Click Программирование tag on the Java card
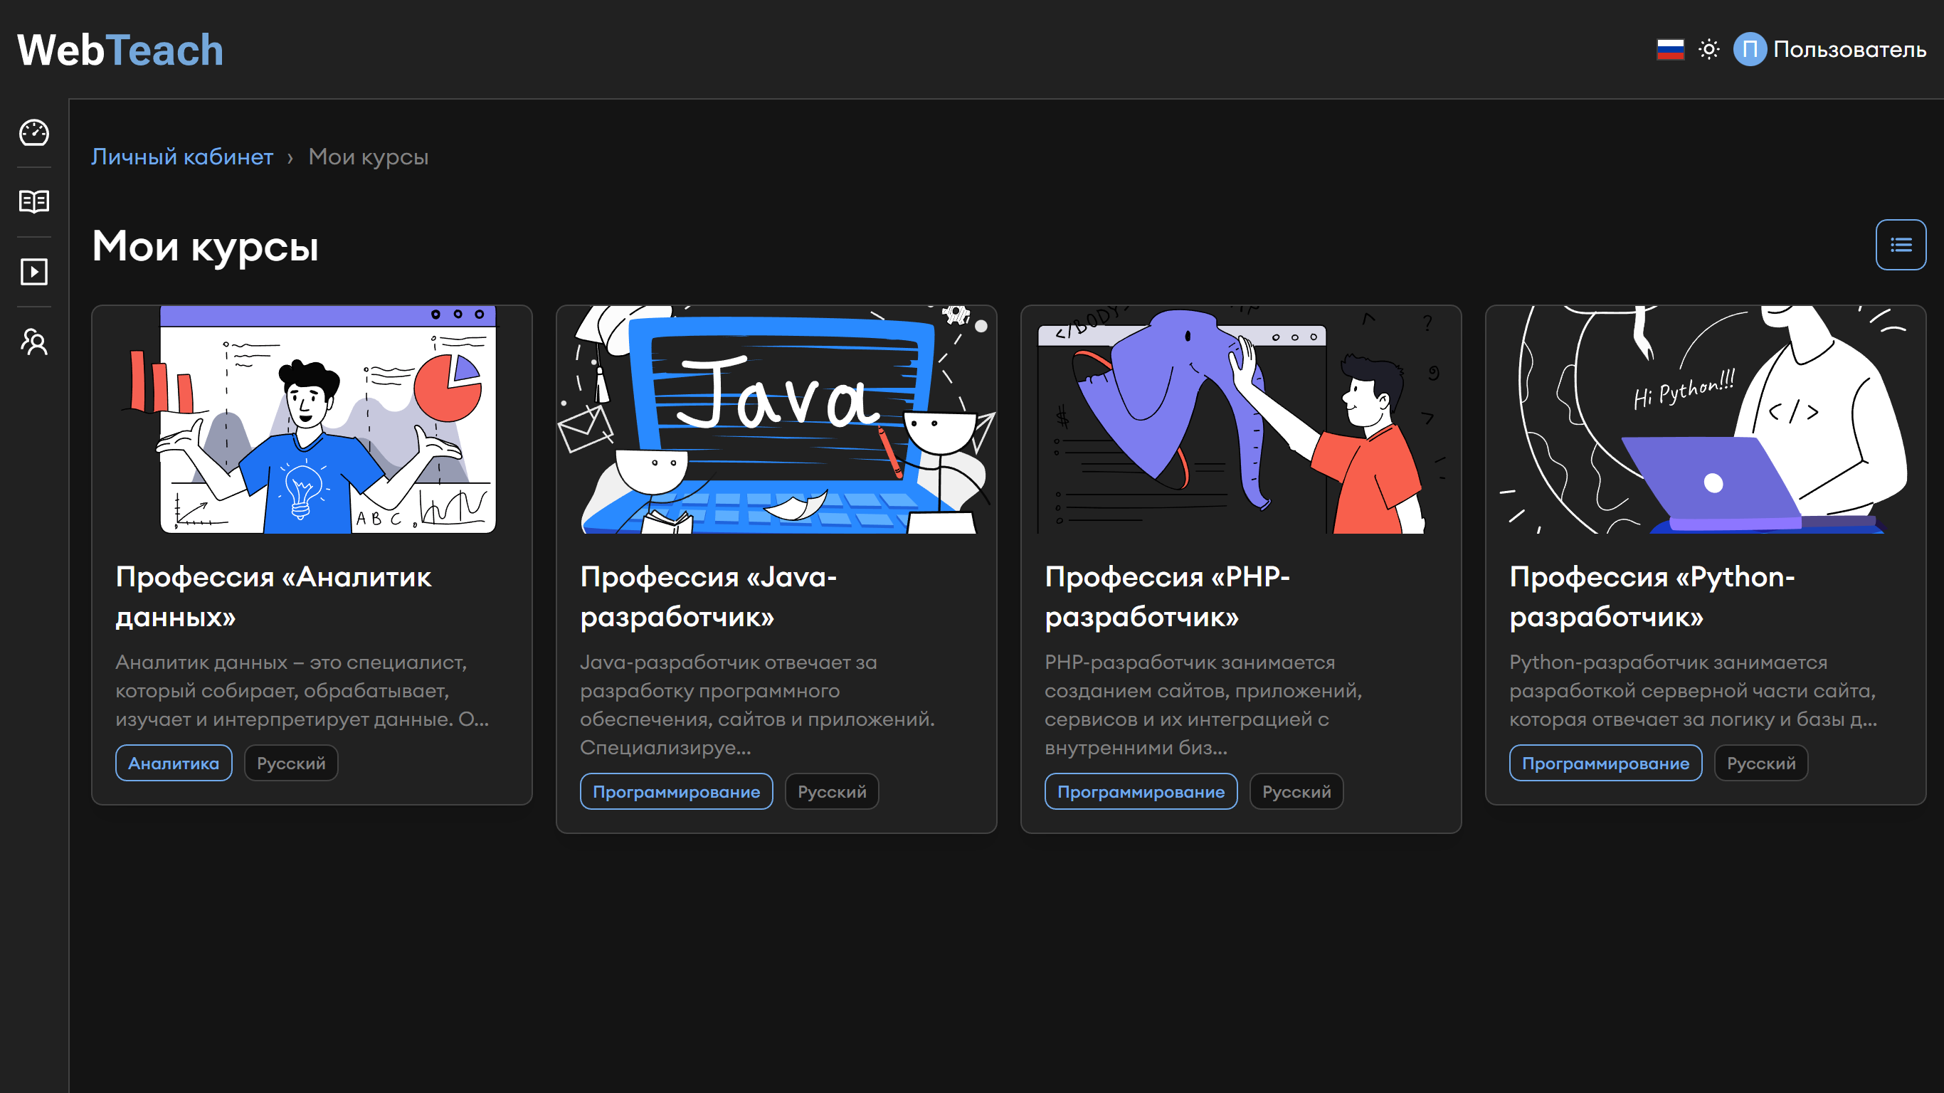 point(676,792)
